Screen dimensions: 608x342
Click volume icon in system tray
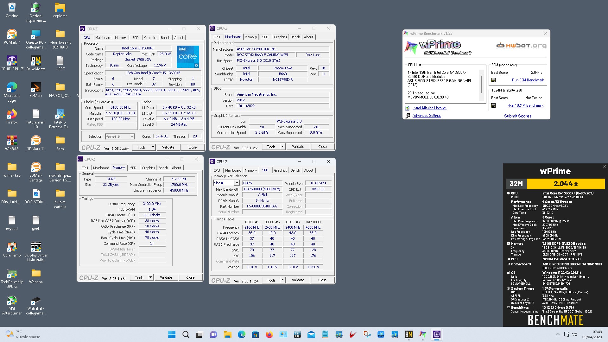coord(575,334)
